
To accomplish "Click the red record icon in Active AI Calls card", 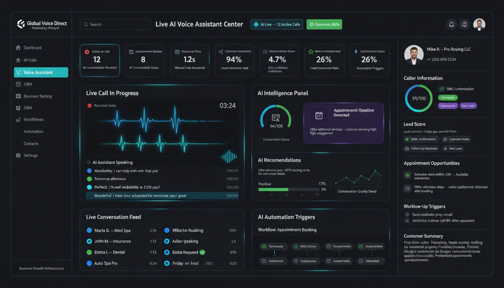I will coord(87,52).
